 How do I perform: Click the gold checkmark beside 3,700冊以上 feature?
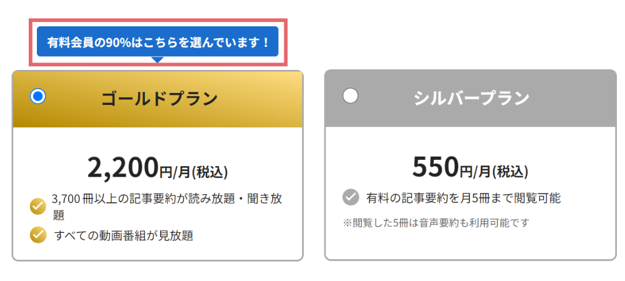(38, 205)
